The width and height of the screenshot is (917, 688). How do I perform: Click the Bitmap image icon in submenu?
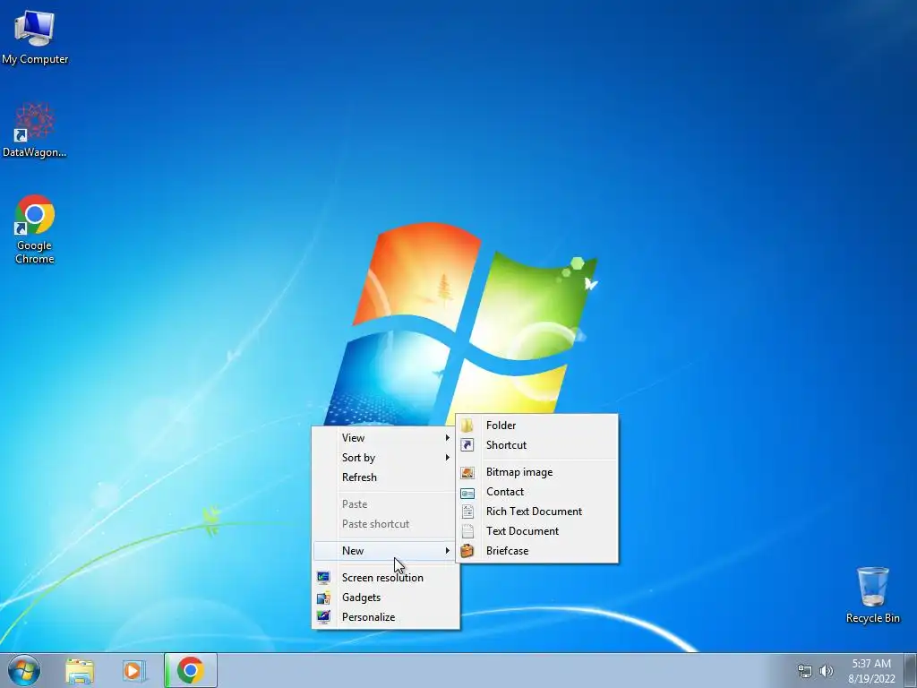tap(467, 472)
